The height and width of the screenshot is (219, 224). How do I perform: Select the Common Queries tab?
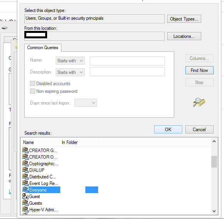(43, 48)
